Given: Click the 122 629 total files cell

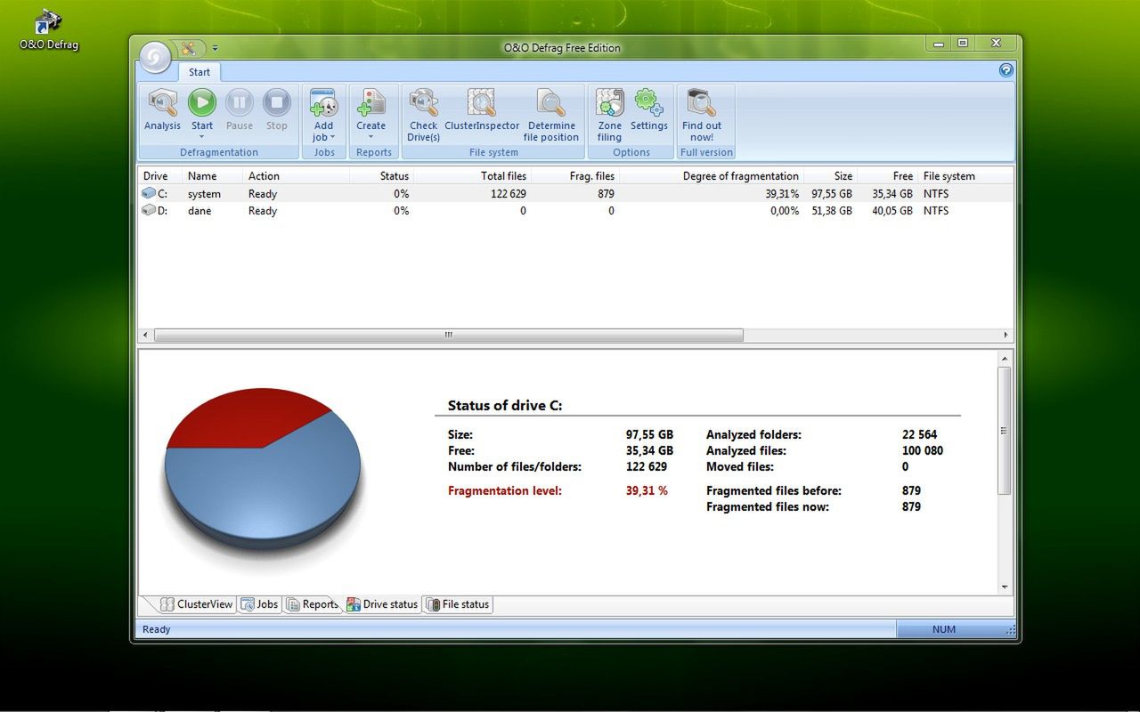Looking at the screenshot, I should point(508,194).
